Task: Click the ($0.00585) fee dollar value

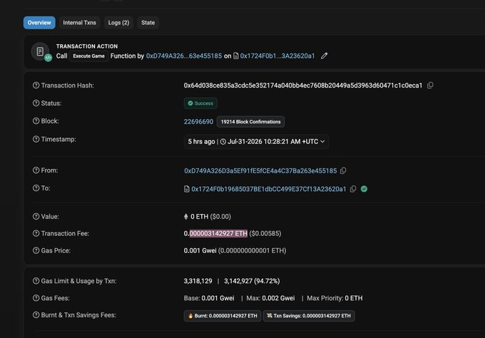Action: click(x=265, y=233)
